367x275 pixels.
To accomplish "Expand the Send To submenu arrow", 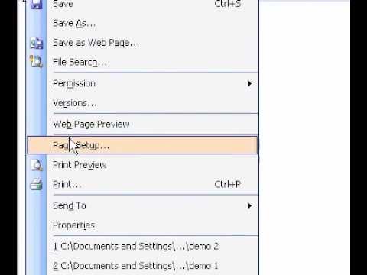I will (249, 205).
